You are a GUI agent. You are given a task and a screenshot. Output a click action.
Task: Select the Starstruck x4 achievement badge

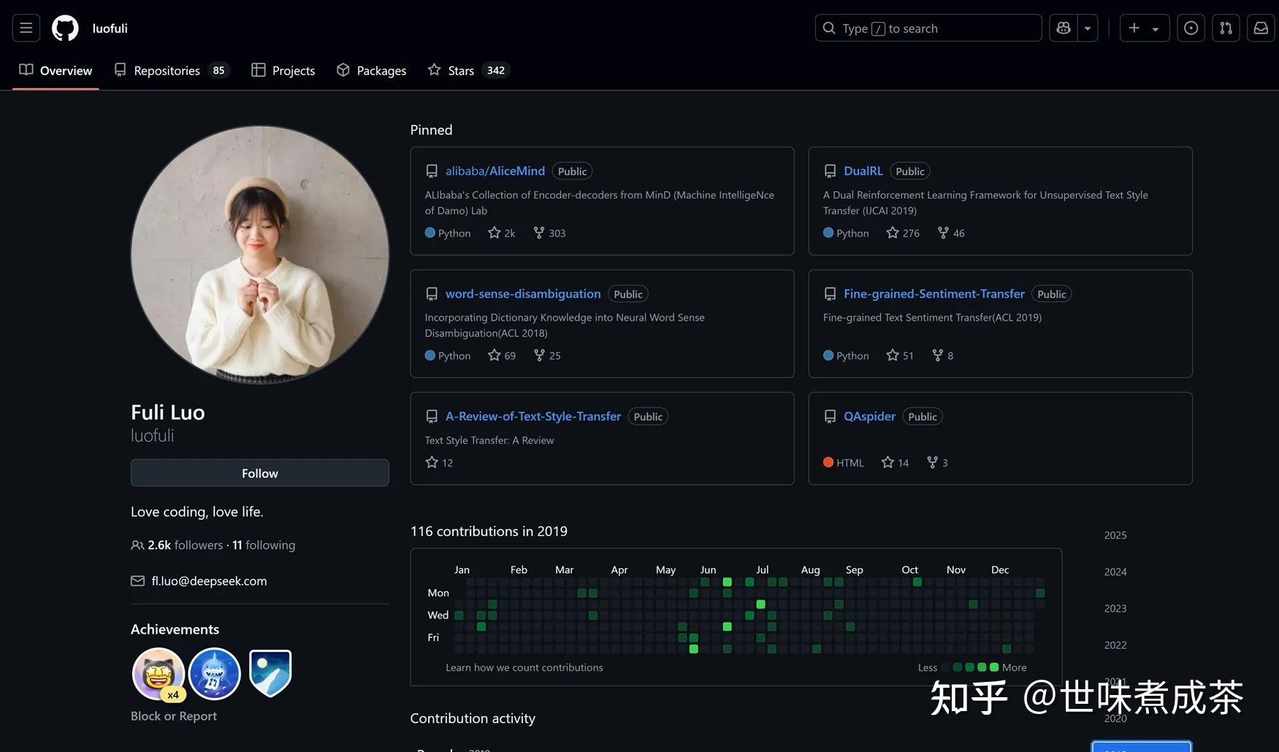[x=159, y=672]
